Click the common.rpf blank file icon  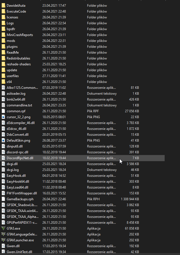pyautogui.click(x=3, y=111)
